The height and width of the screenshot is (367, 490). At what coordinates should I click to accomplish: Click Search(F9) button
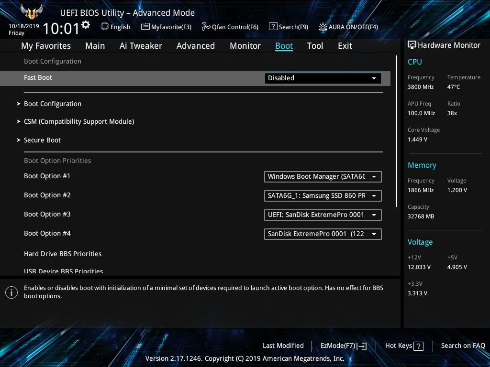pyautogui.click(x=289, y=27)
